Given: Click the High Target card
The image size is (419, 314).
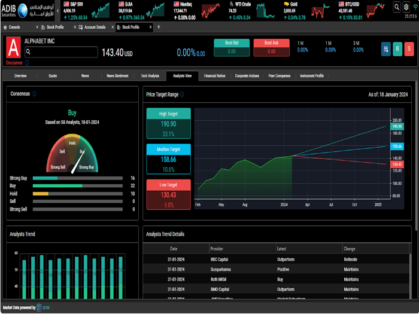Looking at the screenshot, I should click(169, 123).
